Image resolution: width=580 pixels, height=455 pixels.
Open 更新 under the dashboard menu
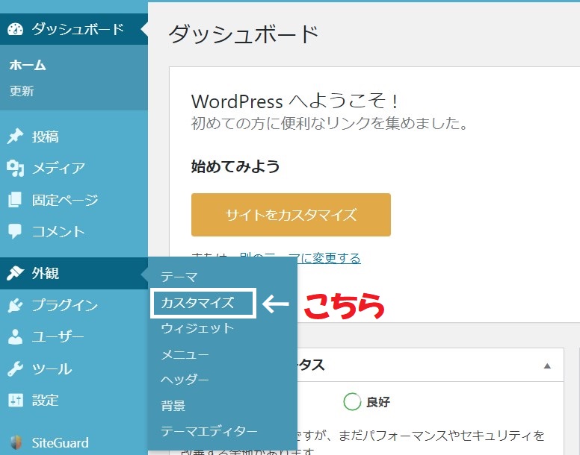point(22,91)
